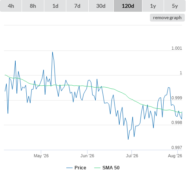Click the May '26 axis label
The image size is (186, 178).
(x=41, y=156)
